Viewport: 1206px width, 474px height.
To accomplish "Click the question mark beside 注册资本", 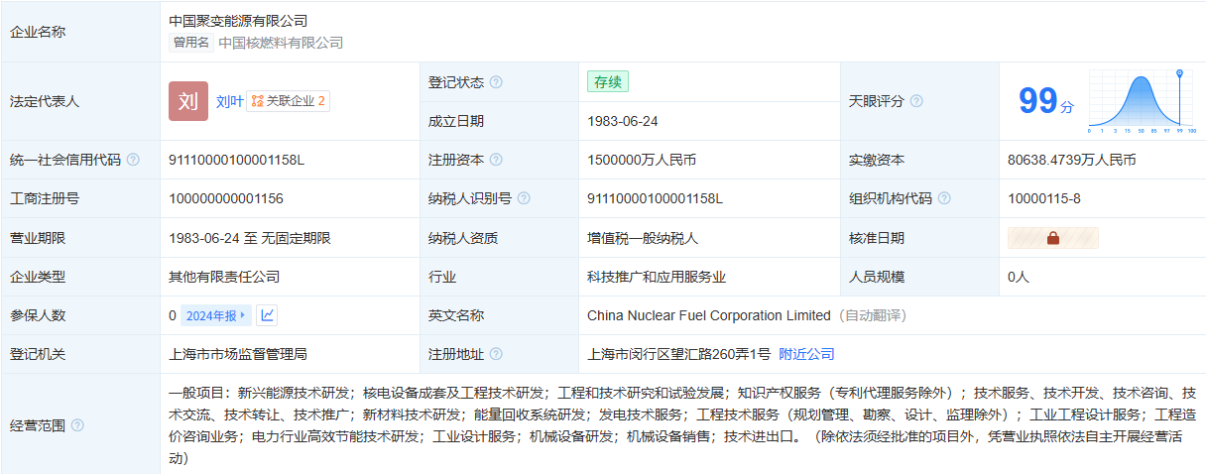I will tap(496, 160).
